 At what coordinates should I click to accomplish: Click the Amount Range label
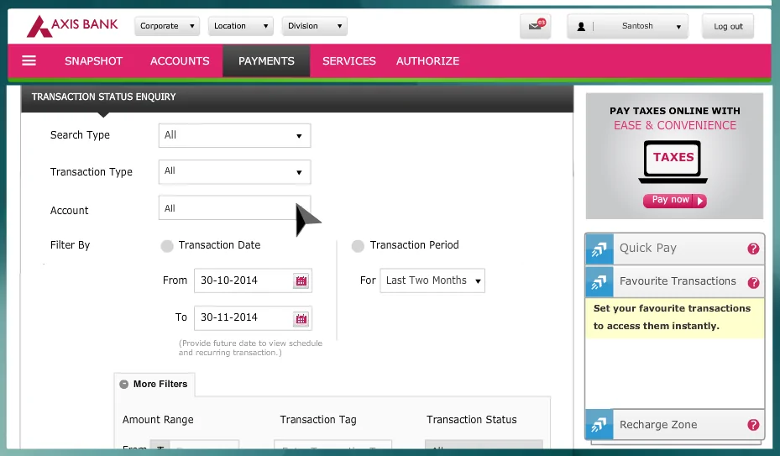pos(158,420)
